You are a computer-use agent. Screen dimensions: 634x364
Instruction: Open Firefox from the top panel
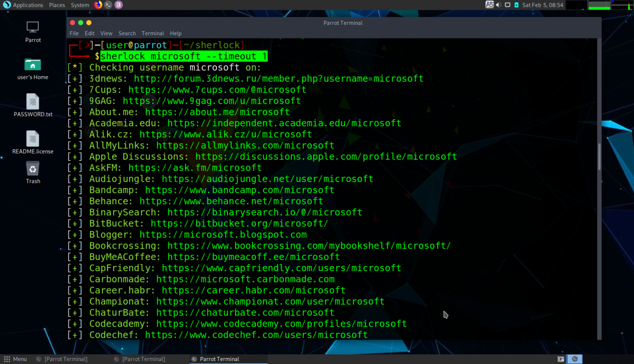click(98, 5)
